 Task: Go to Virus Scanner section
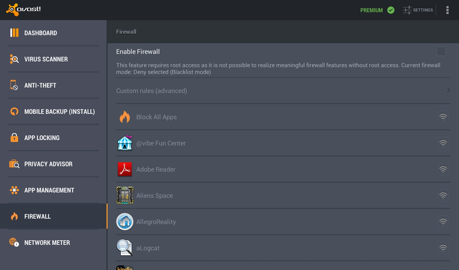tap(54, 59)
